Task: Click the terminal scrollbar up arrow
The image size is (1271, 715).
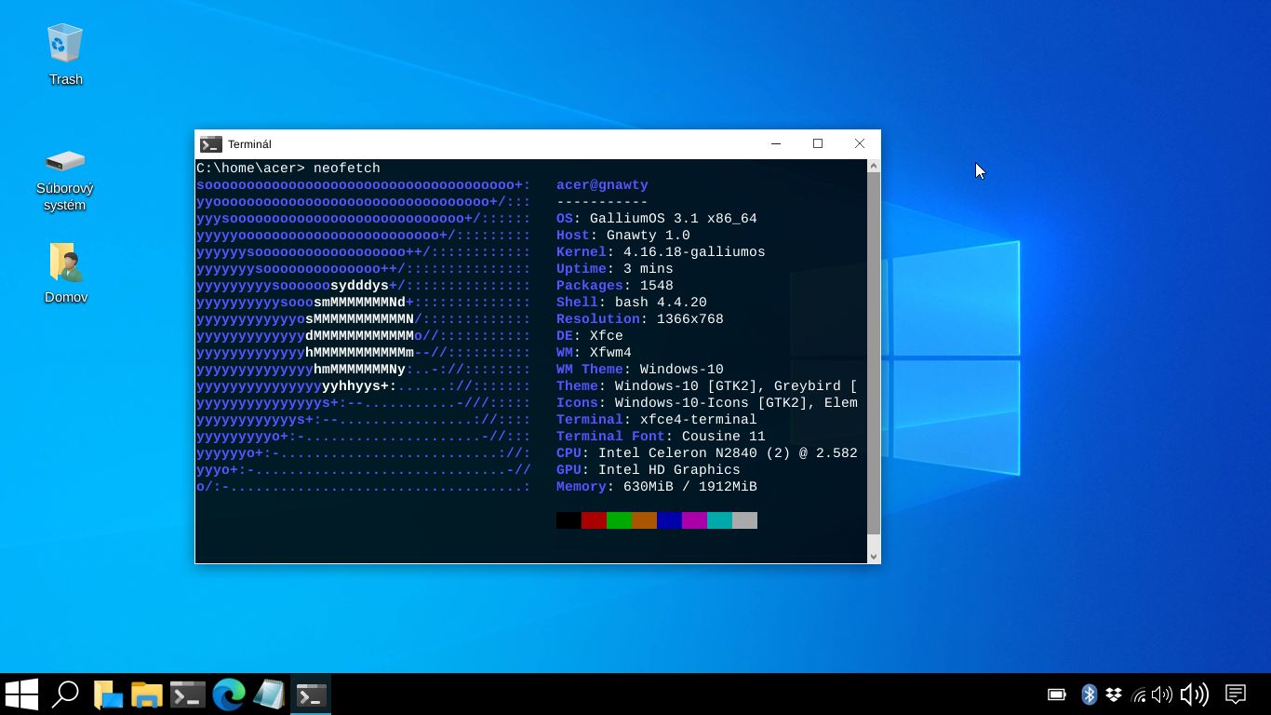Action: point(874,166)
